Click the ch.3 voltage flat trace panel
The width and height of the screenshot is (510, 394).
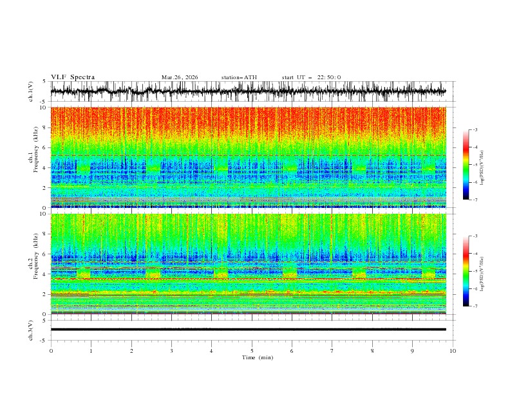click(252, 330)
